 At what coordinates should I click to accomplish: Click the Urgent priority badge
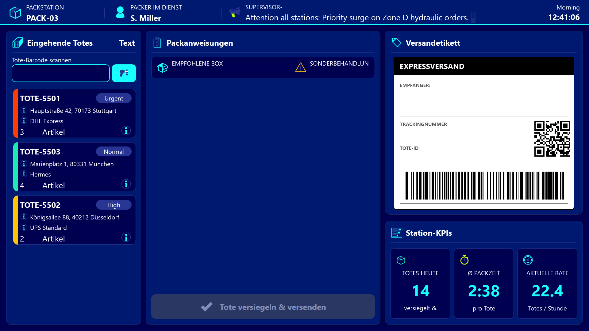114,98
